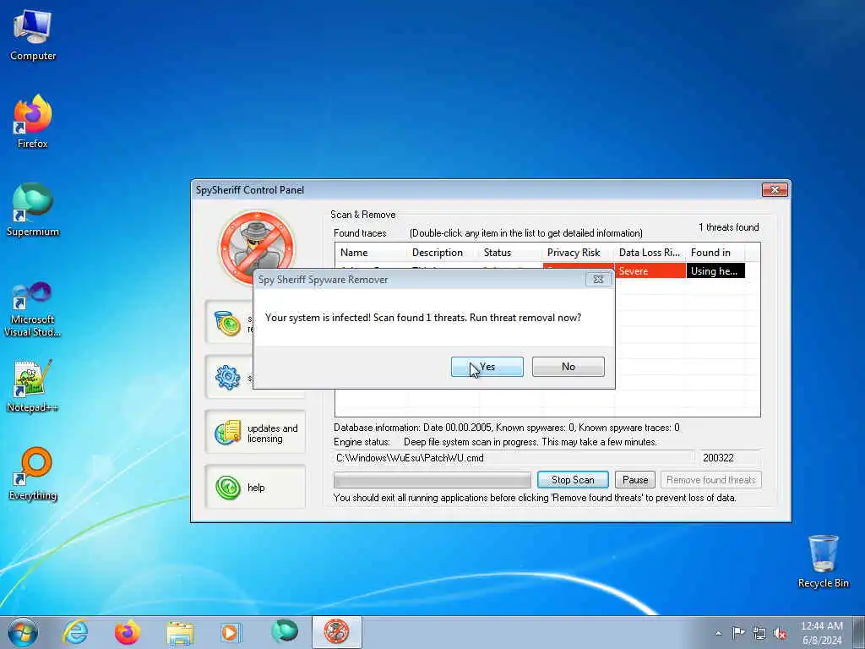Show hidden system tray icons
Screen dimensions: 865x649
[718, 633]
